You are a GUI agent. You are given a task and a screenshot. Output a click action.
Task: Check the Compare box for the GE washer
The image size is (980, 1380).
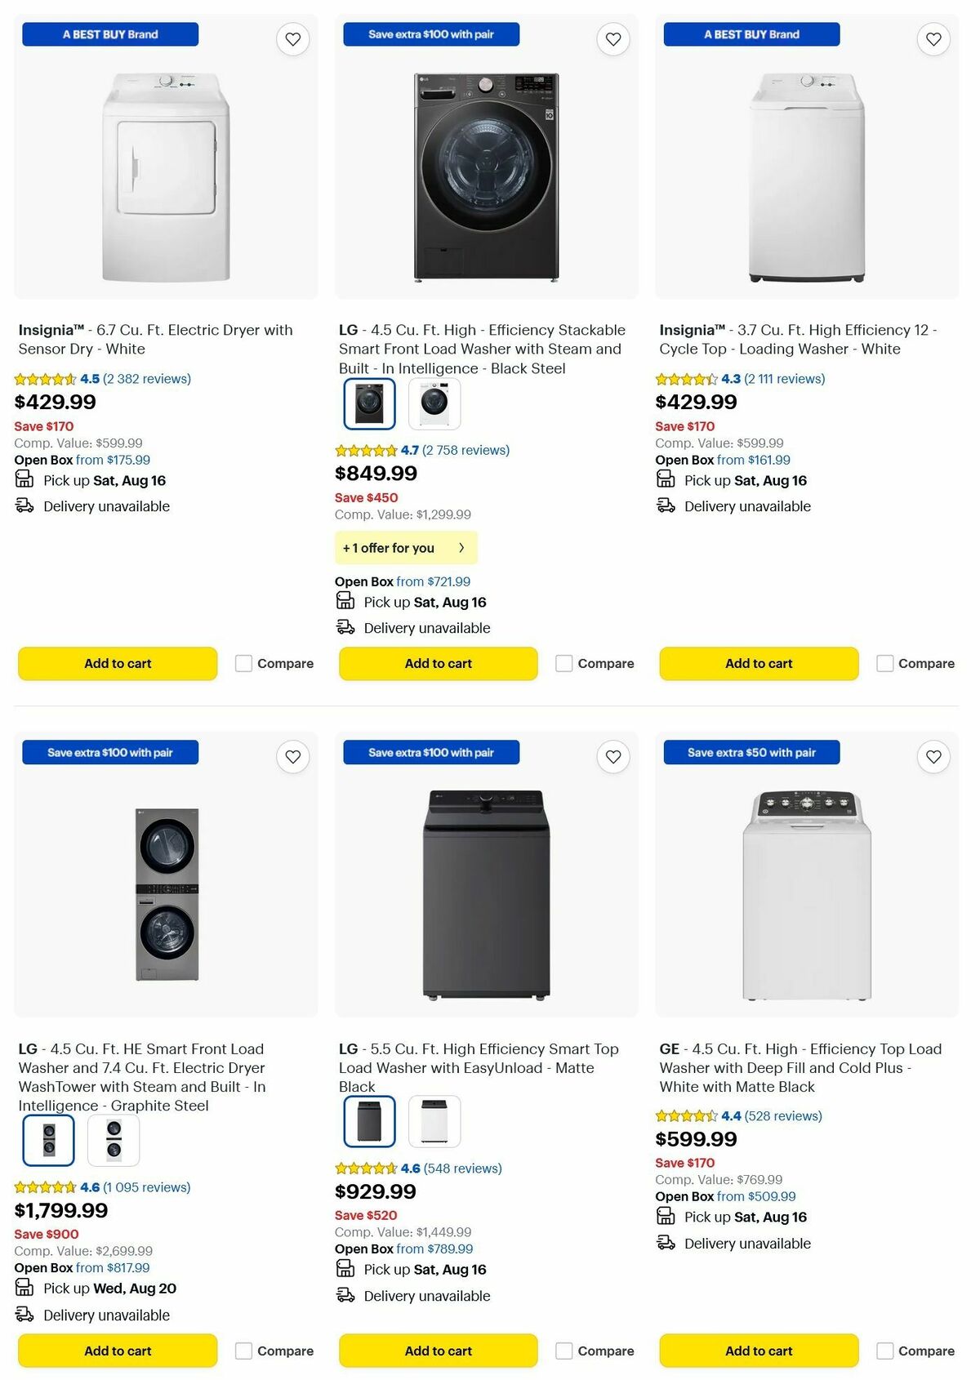coord(884,1351)
